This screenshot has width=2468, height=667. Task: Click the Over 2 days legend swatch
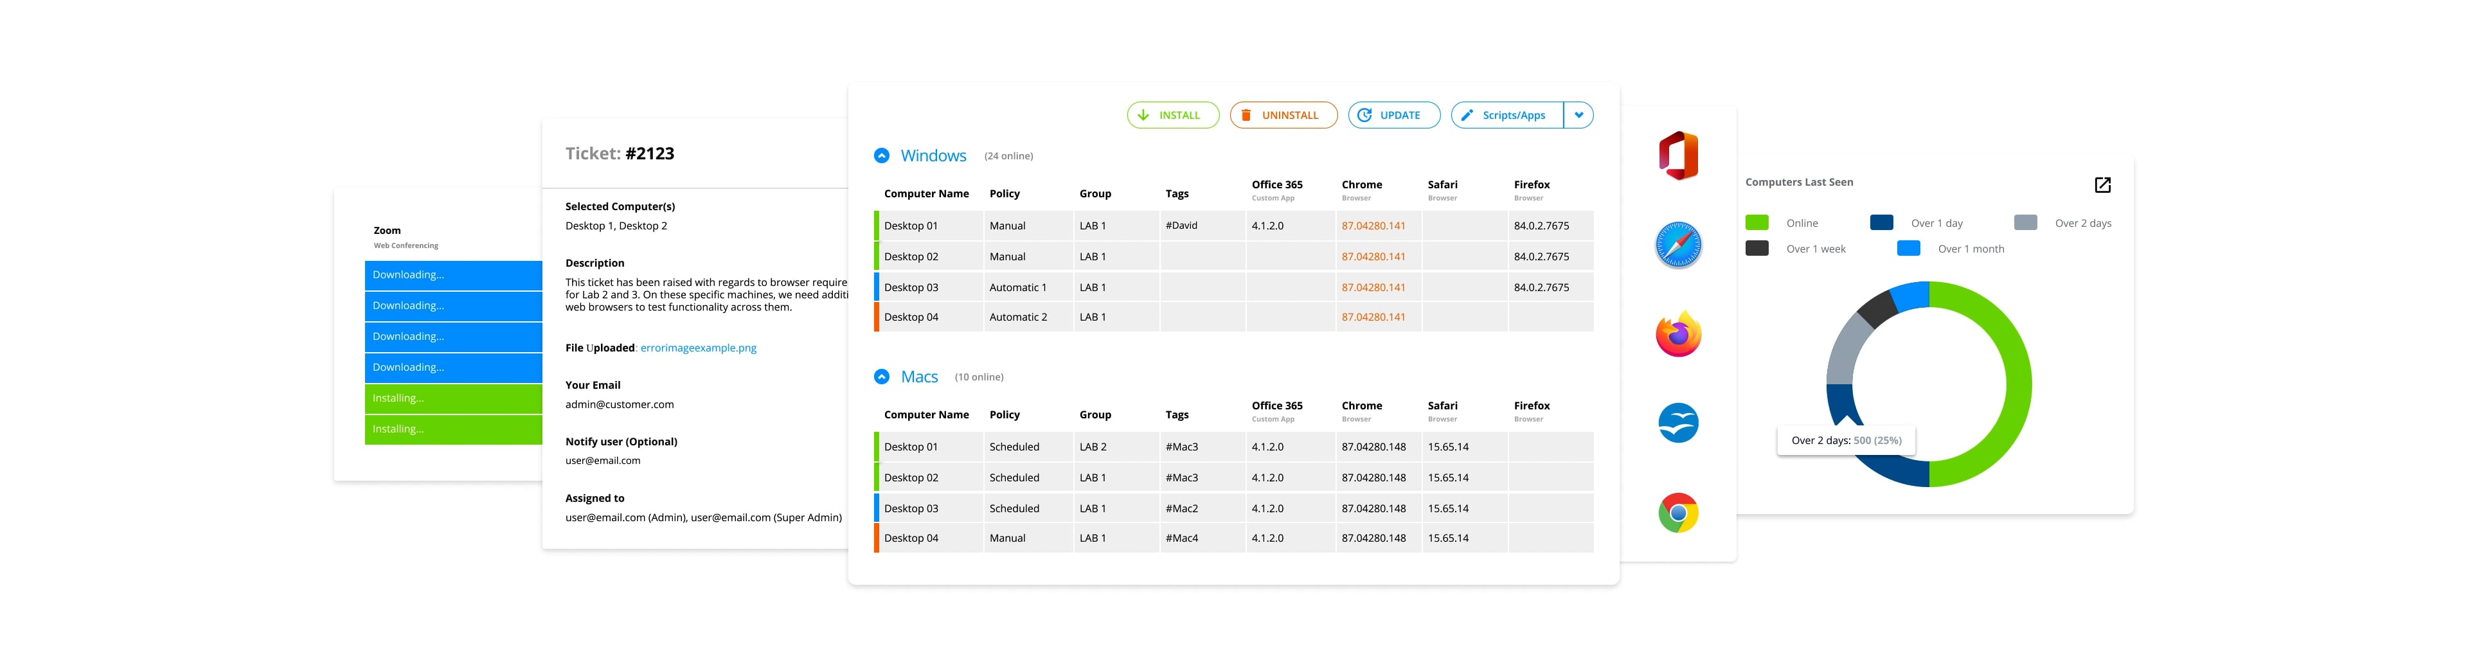tap(2025, 222)
